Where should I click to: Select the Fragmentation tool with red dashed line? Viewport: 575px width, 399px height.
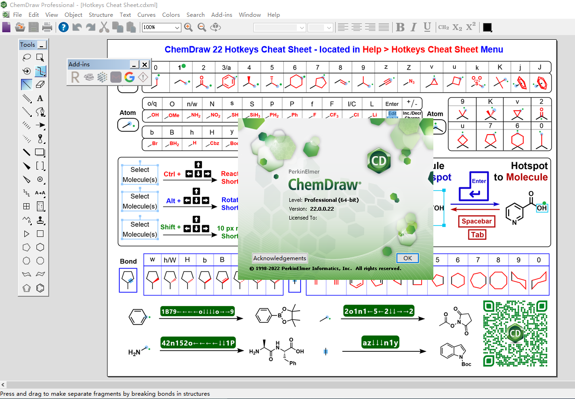coord(40,71)
